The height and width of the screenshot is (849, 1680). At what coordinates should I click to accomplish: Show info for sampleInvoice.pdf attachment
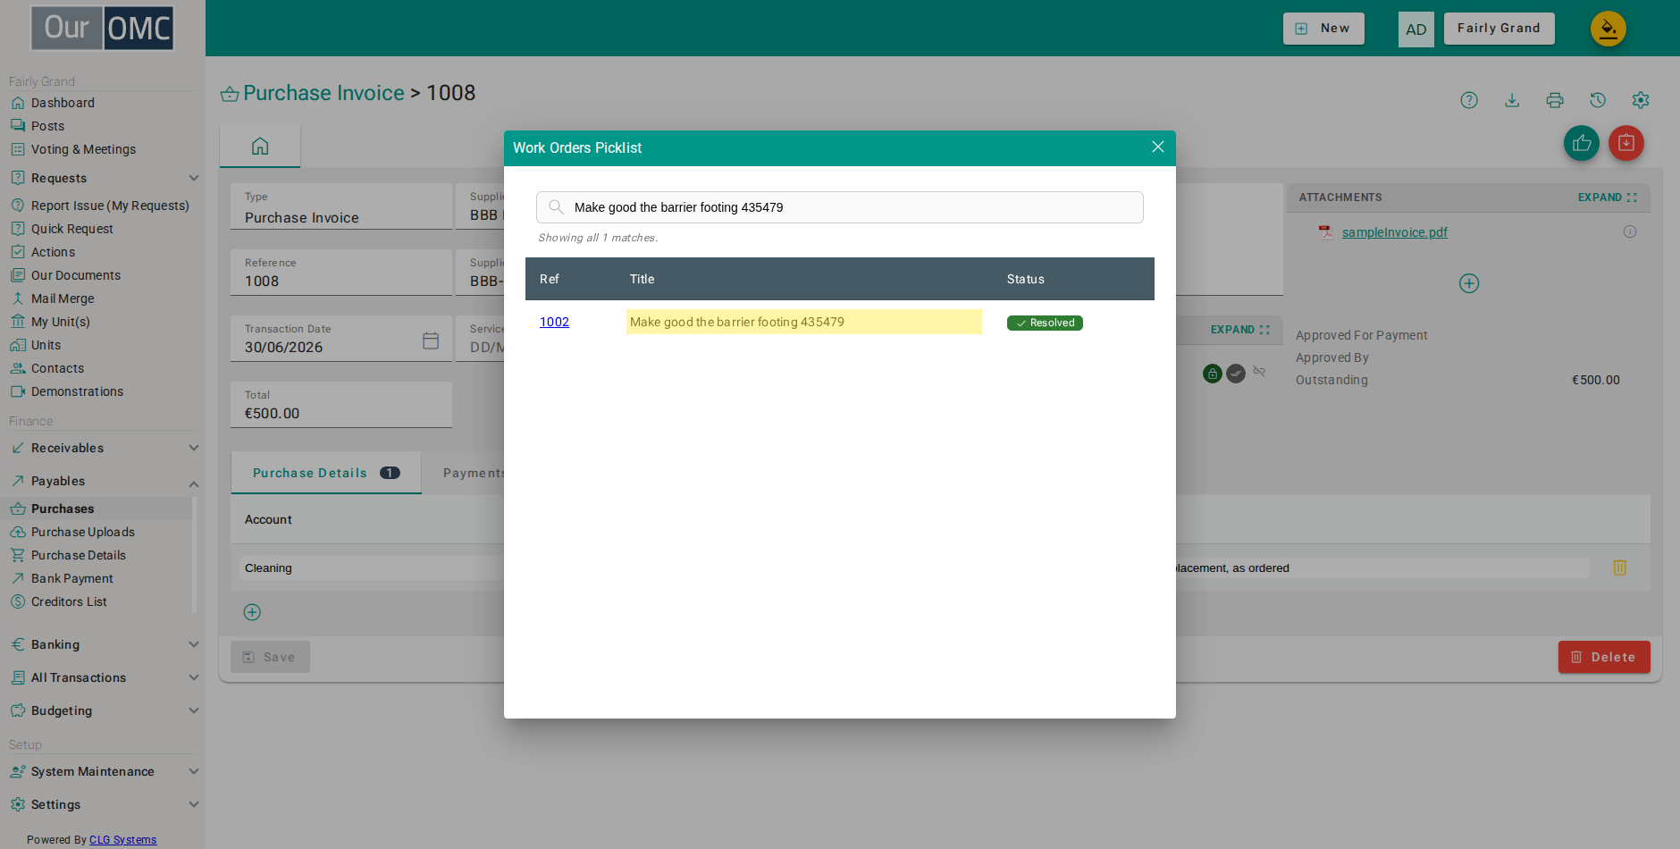[1630, 231]
